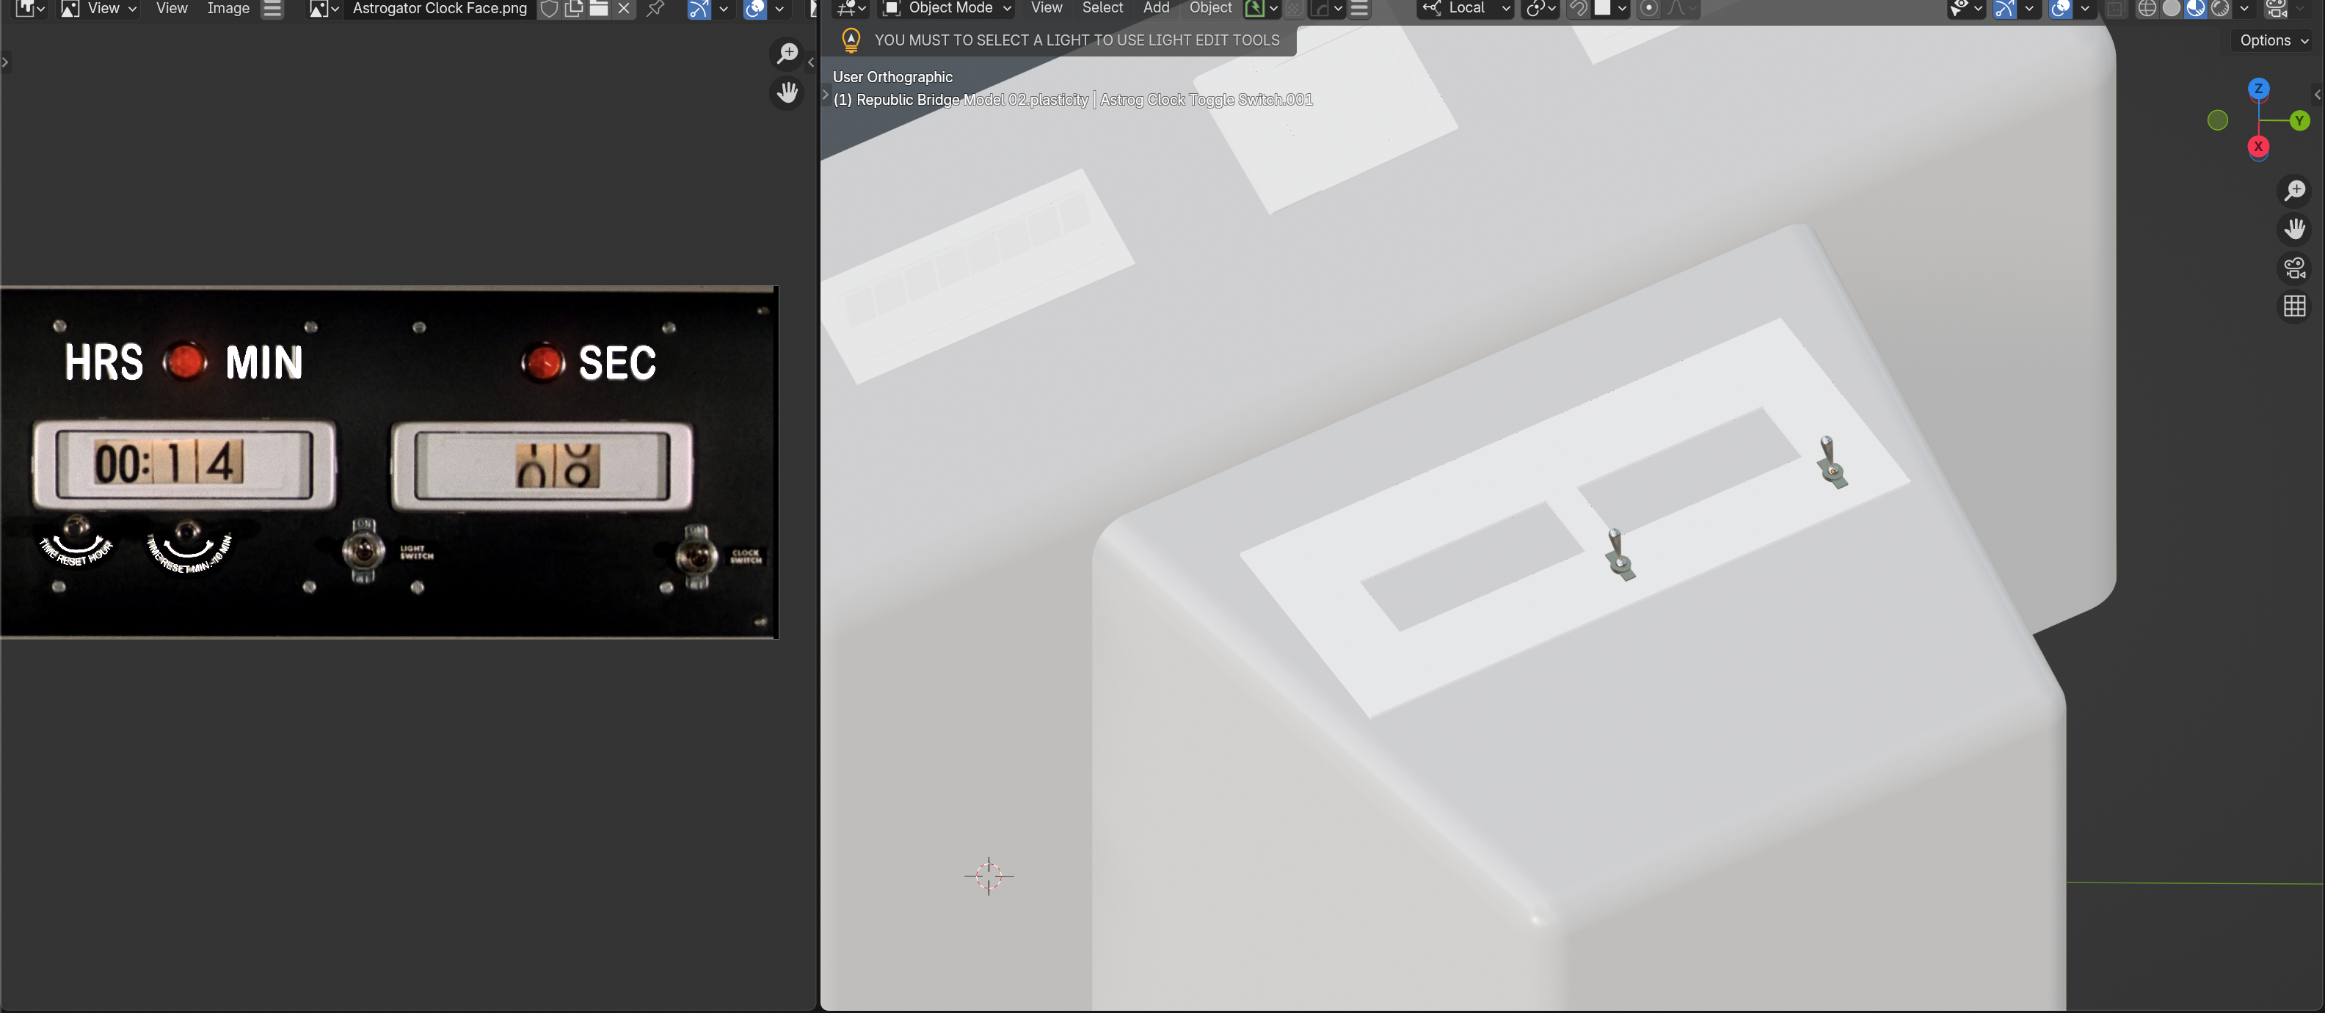The image size is (2325, 1013).
Task: Expand overlay options in image editor
Action: (x=779, y=8)
